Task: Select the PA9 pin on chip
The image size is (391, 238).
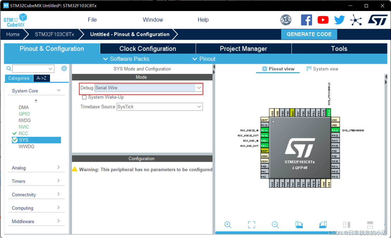Action: [x=335, y=151]
